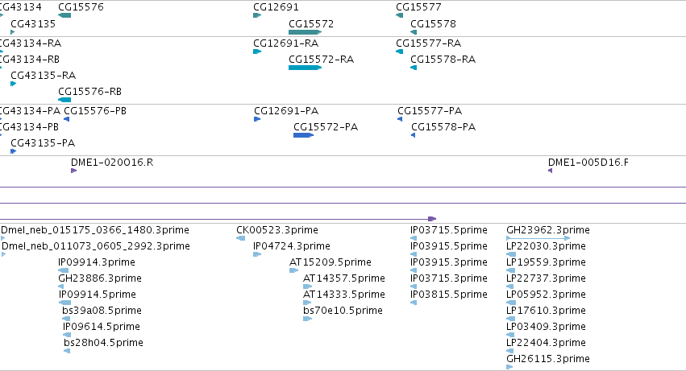Click the CG15572-RA transcript bar
Viewport: 686px width, 371px height.
click(x=305, y=68)
